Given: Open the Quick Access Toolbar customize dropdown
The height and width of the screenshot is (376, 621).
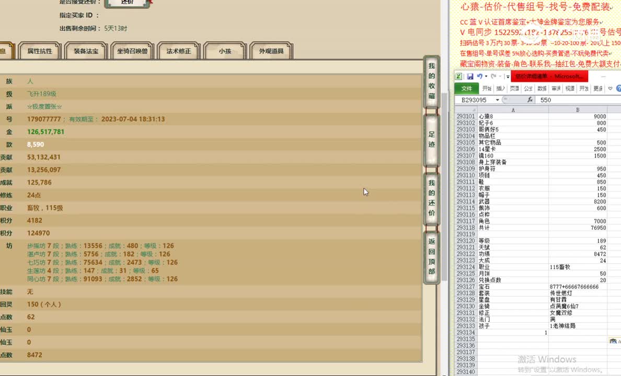Looking at the screenshot, I should point(507,76).
